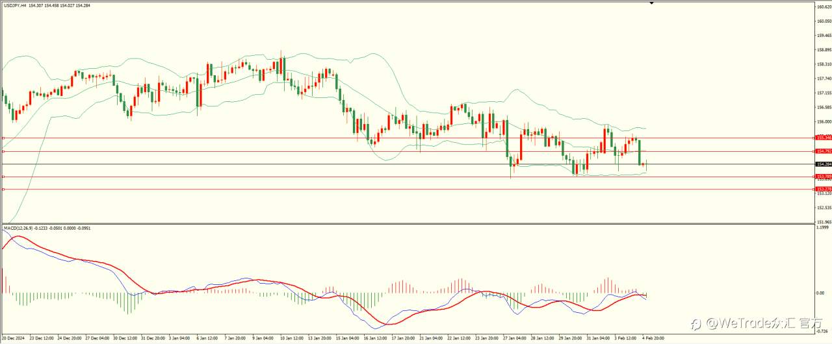Click the 20 Dec 2024 time axis label
The image size is (832, 344).
pyautogui.click(x=13, y=338)
